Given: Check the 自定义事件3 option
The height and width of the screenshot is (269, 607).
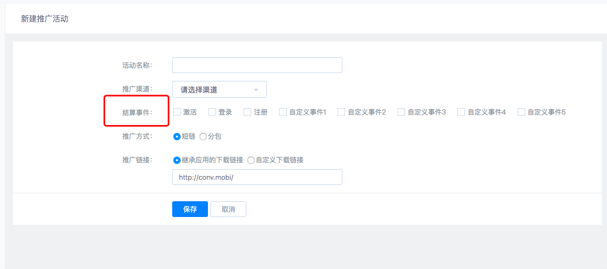Looking at the screenshot, I should click(401, 112).
